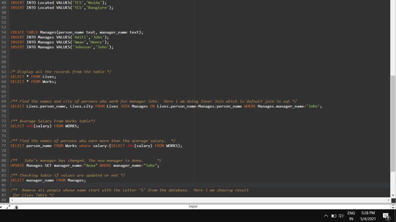Click the CREATE TABLE Manages line

(x=77, y=32)
